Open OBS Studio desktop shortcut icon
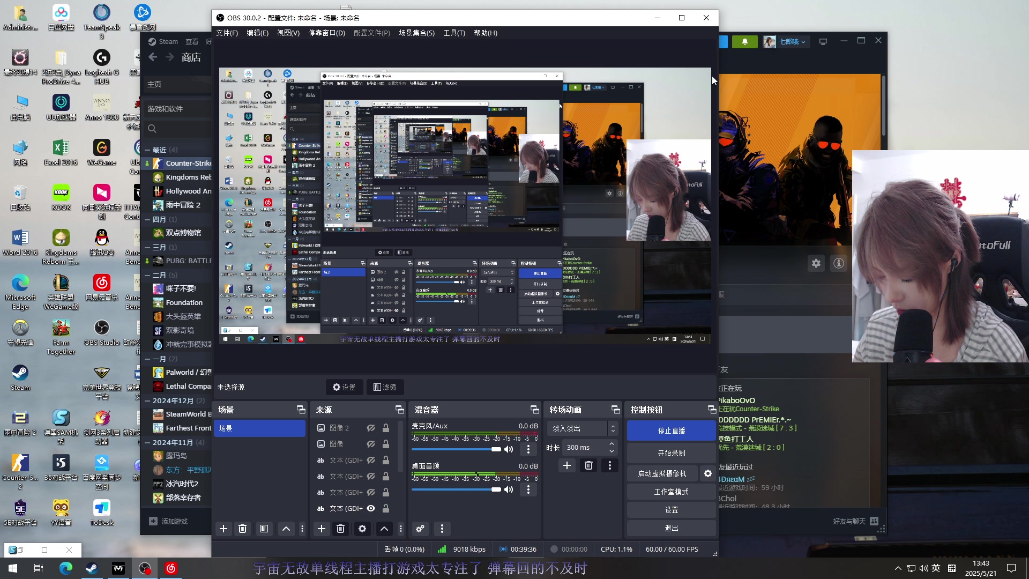Screen dimensions: 1029x579 [x=102, y=332]
